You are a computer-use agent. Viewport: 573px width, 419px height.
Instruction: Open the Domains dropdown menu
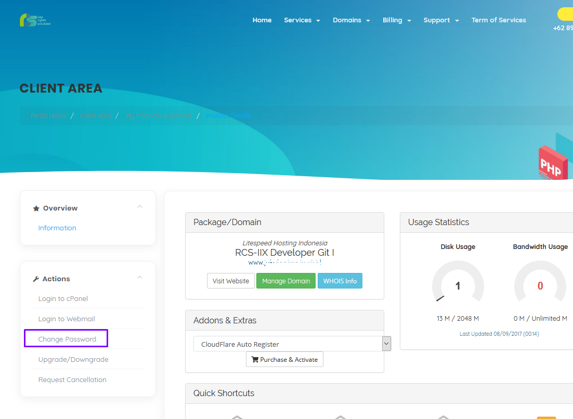[351, 20]
